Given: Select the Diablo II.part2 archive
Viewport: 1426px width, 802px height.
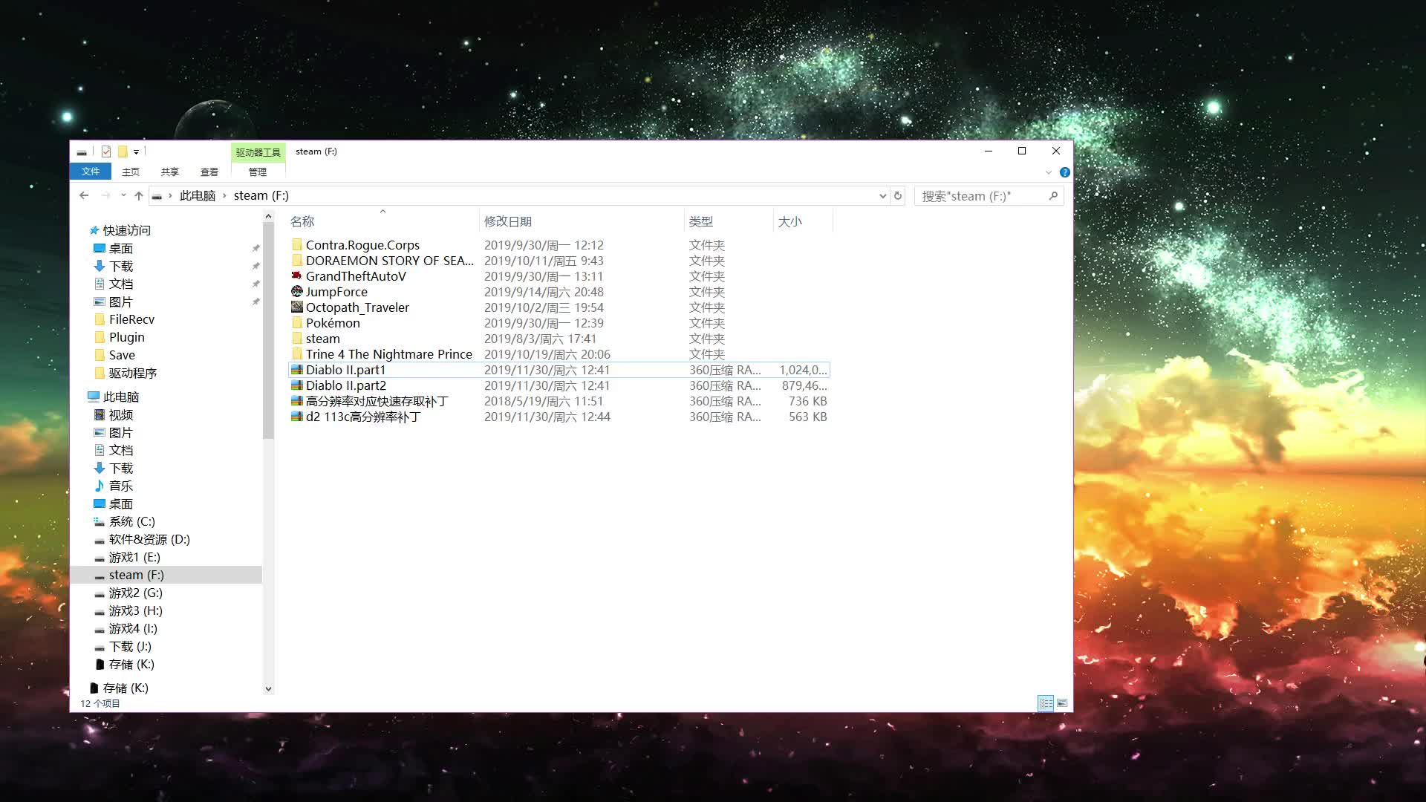Looking at the screenshot, I should click(345, 385).
